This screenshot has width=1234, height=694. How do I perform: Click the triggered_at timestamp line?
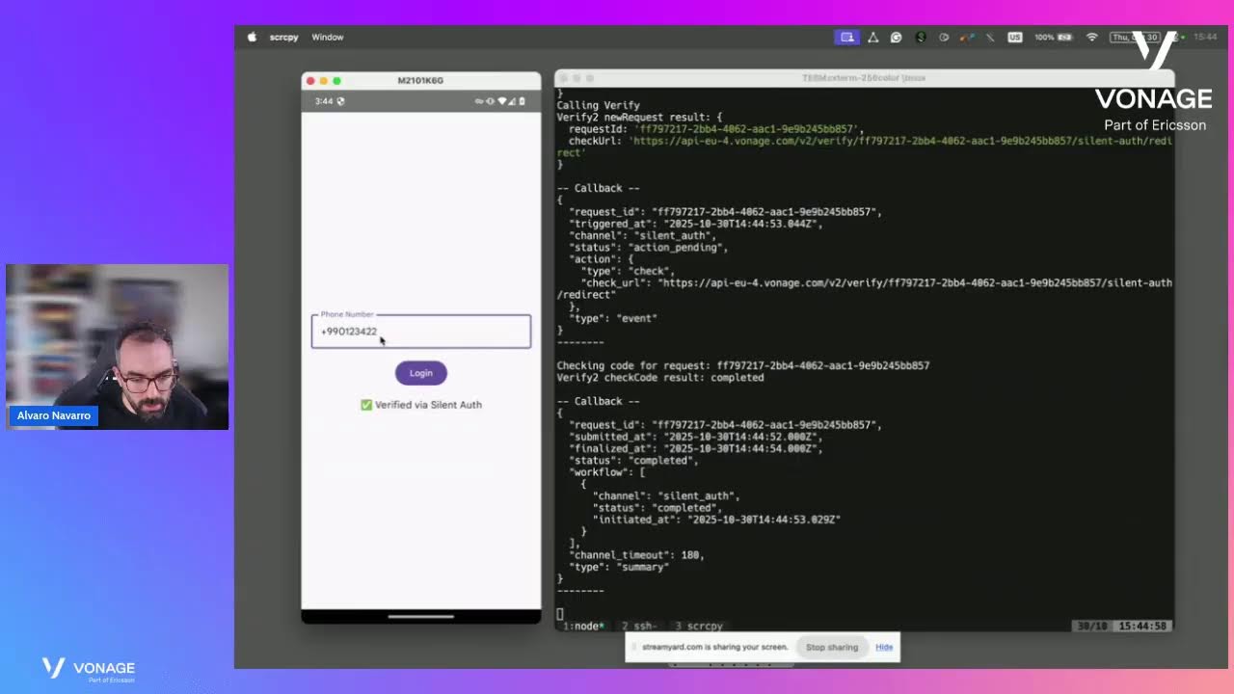[x=695, y=224]
